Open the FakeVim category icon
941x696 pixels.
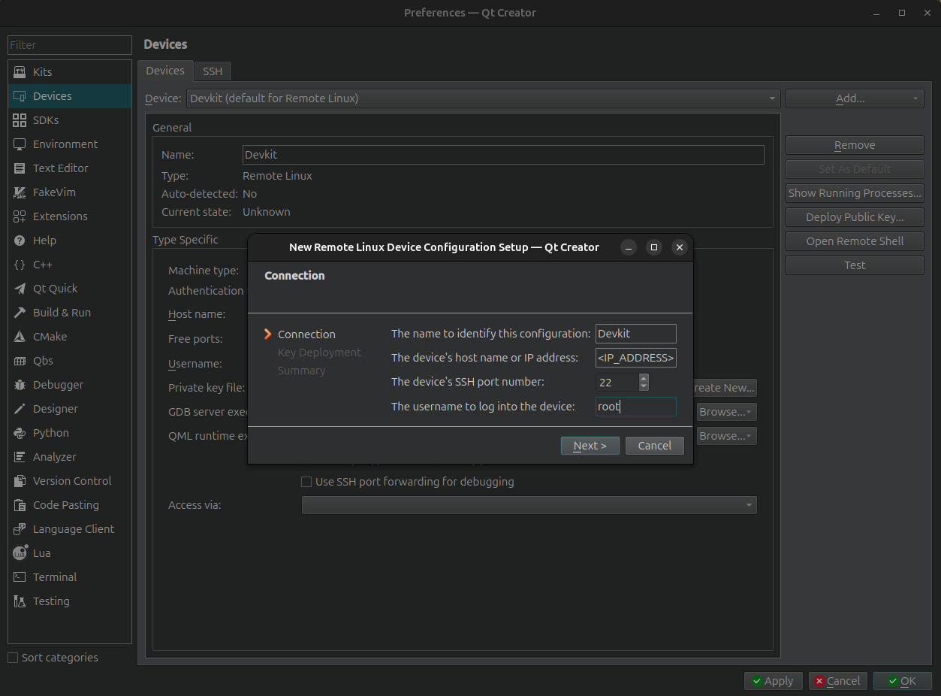click(20, 192)
